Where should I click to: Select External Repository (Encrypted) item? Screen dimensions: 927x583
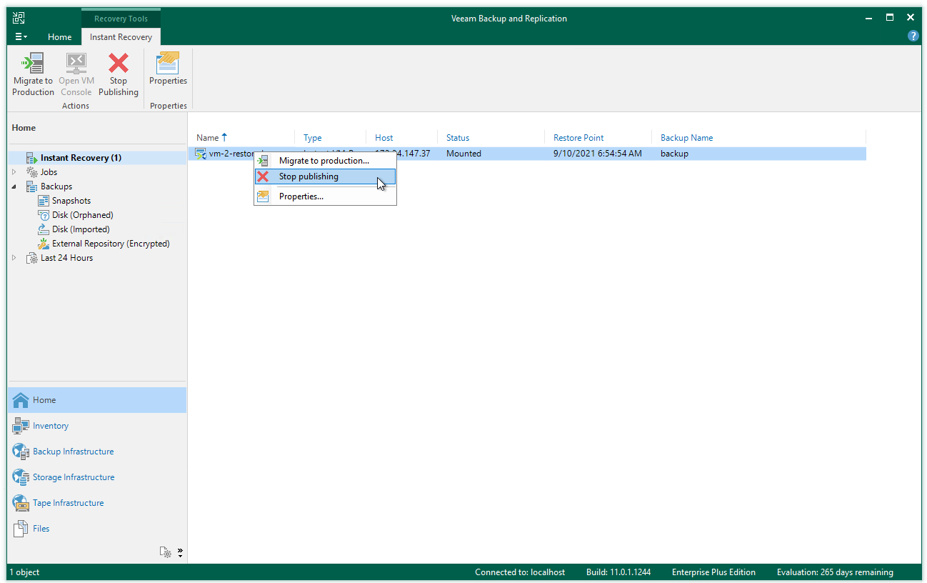(111, 244)
